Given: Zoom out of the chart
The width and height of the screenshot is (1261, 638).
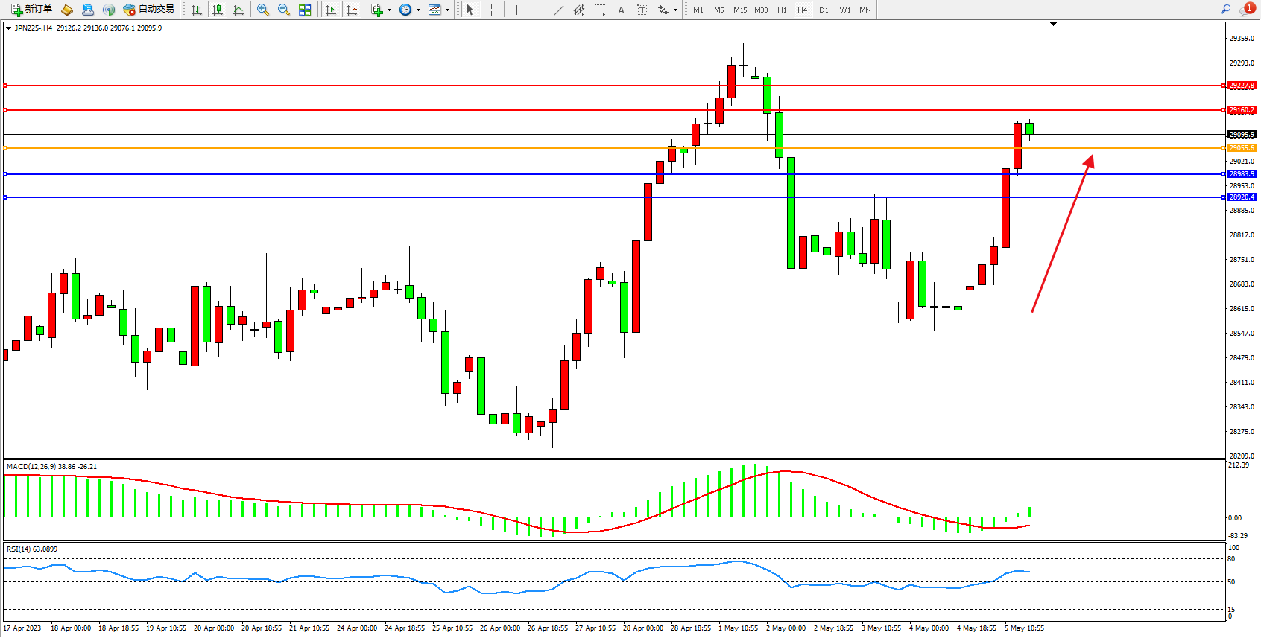Looking at the screenshot, I should click(284, 10).
